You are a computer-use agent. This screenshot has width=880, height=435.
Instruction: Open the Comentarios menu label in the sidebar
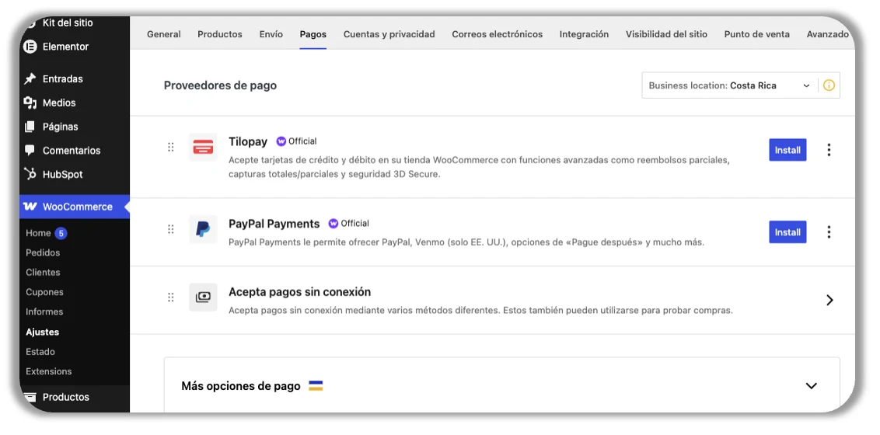pyautogui.click(x=72, y=151)
